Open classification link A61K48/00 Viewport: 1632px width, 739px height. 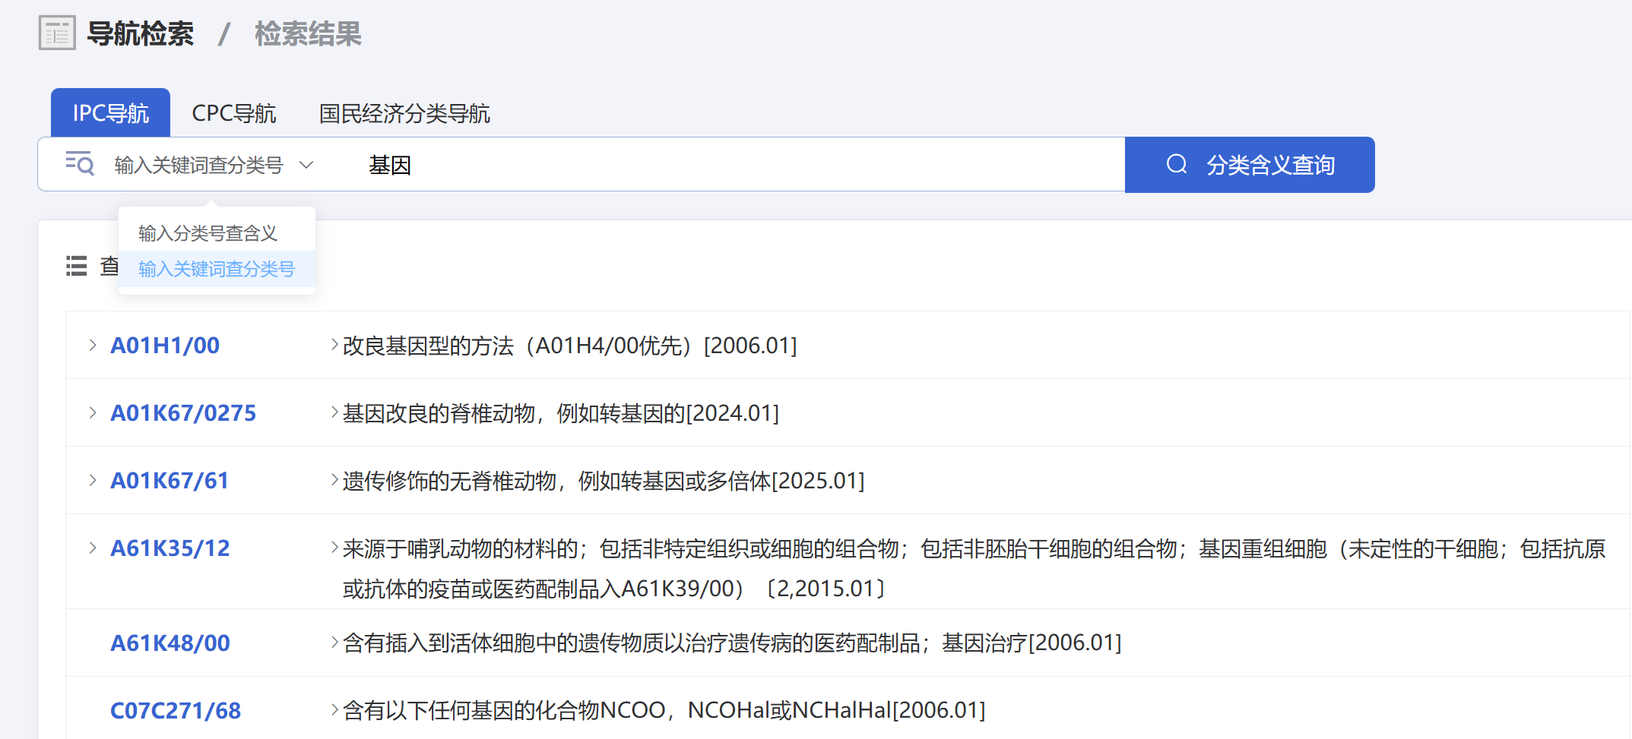(170, 643)
